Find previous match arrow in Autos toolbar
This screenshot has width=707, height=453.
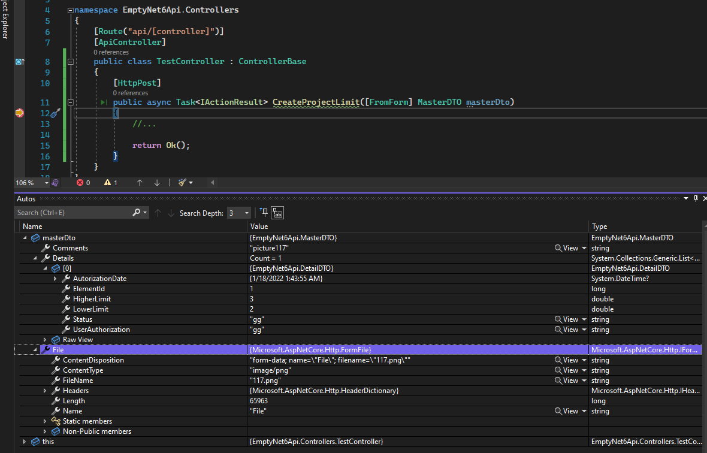(158, 213)
